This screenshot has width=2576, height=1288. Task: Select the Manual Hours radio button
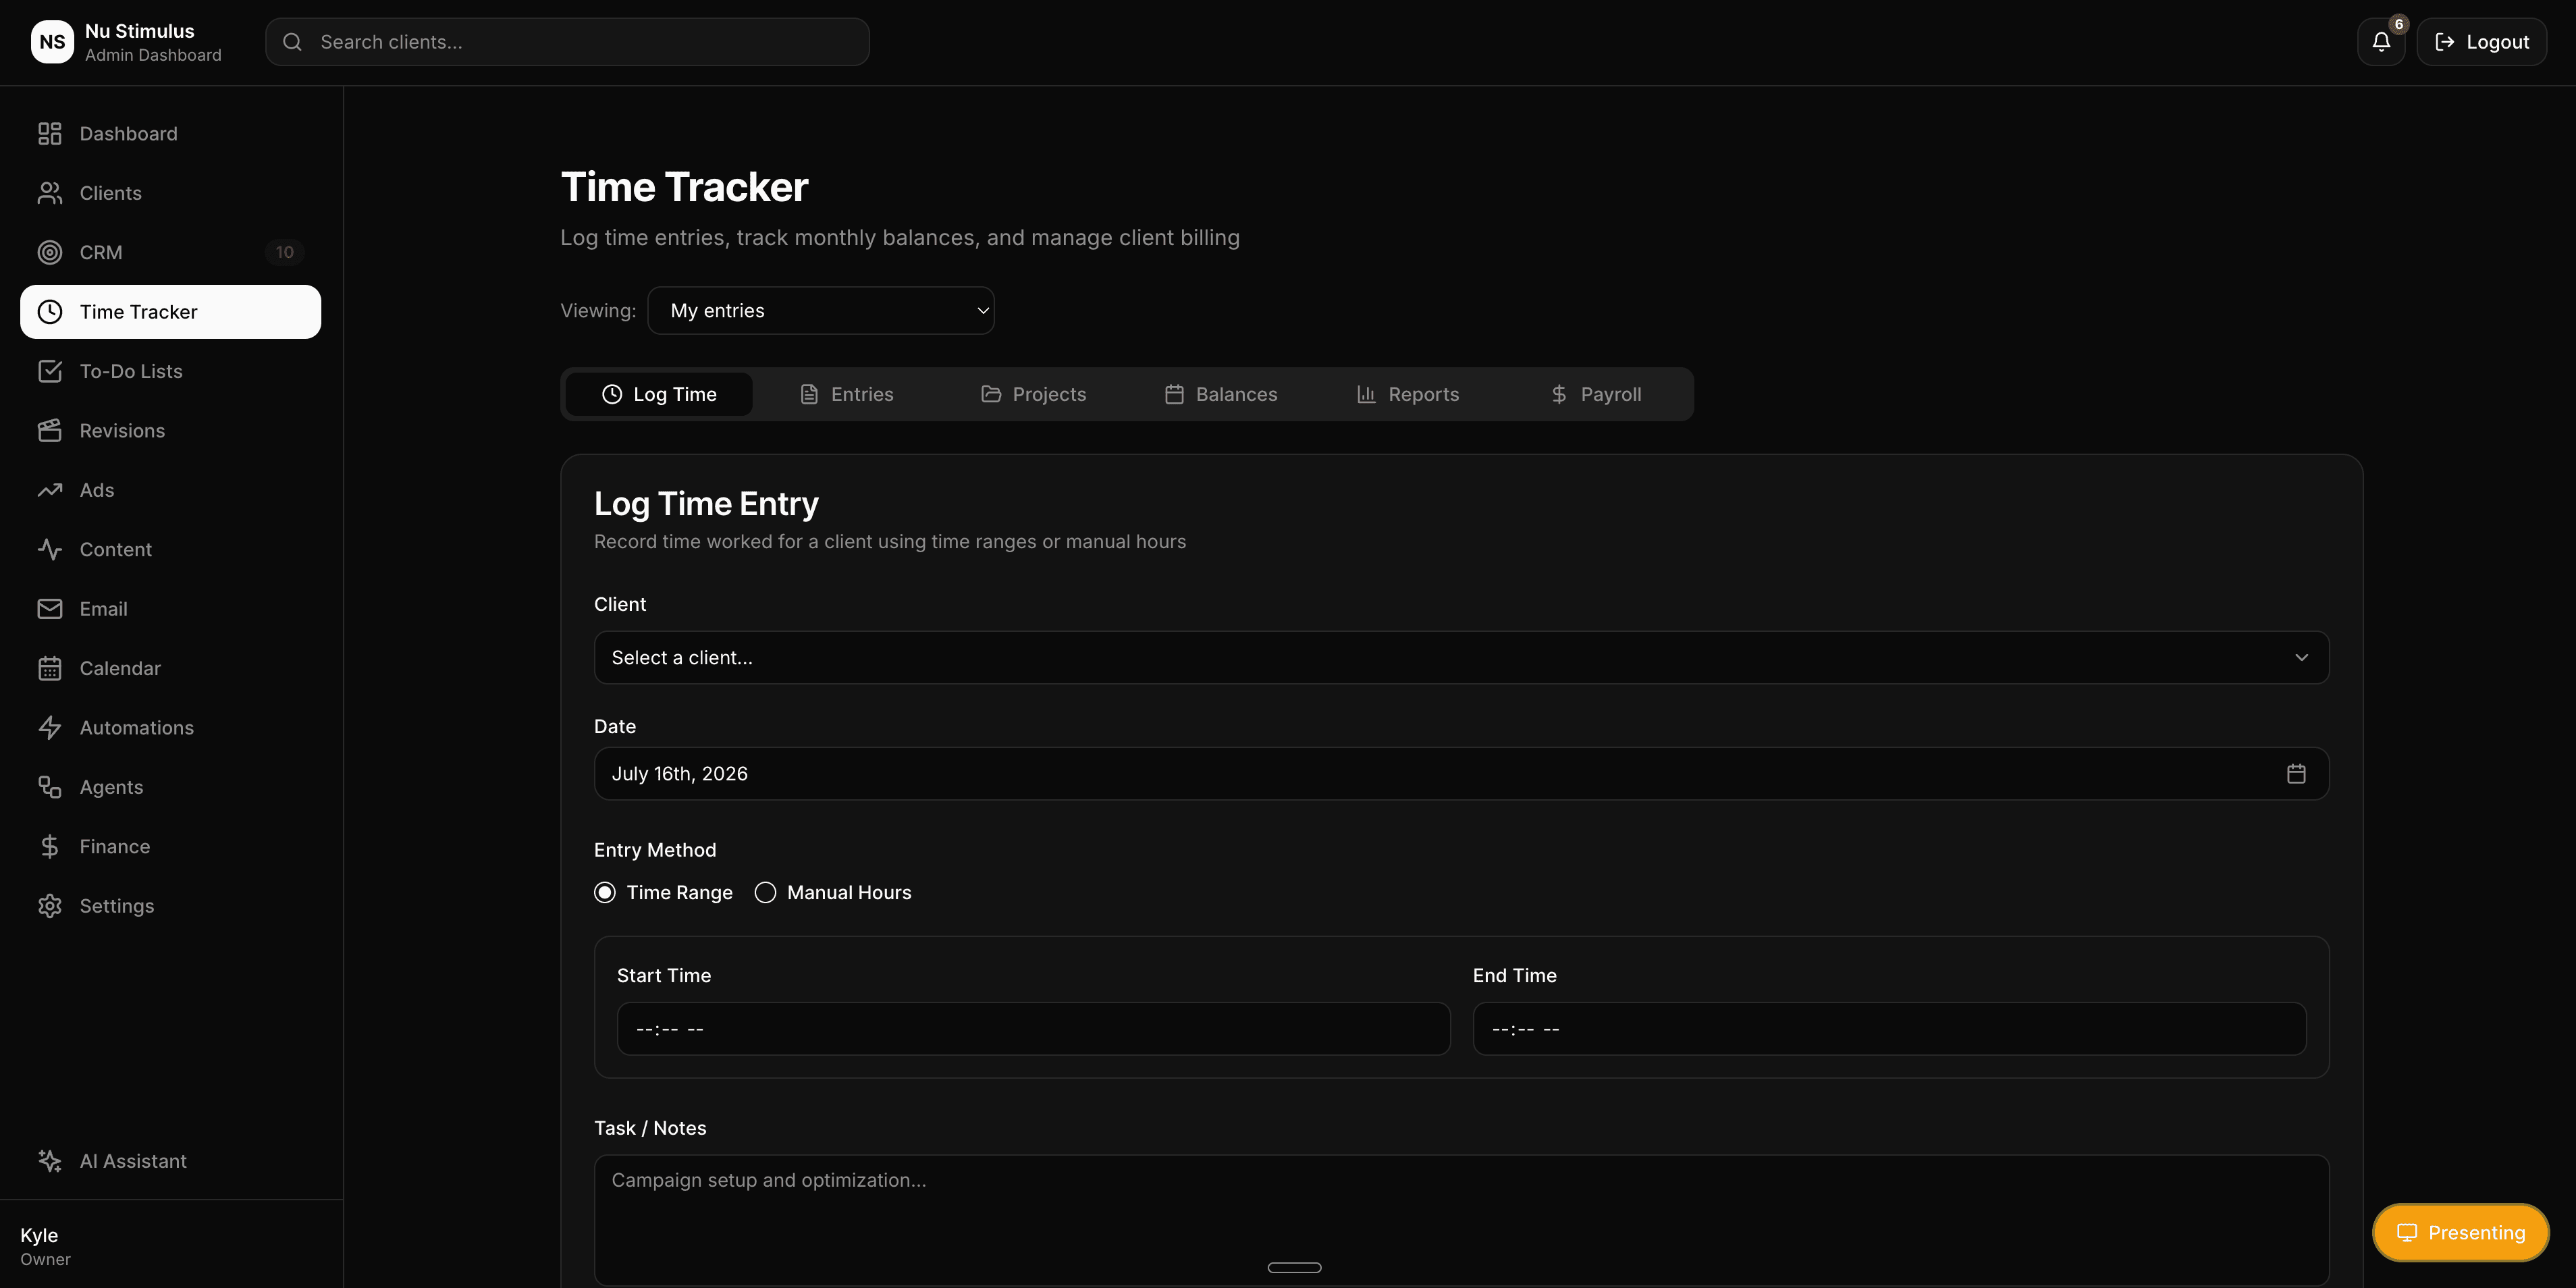(x=765, y=893)
